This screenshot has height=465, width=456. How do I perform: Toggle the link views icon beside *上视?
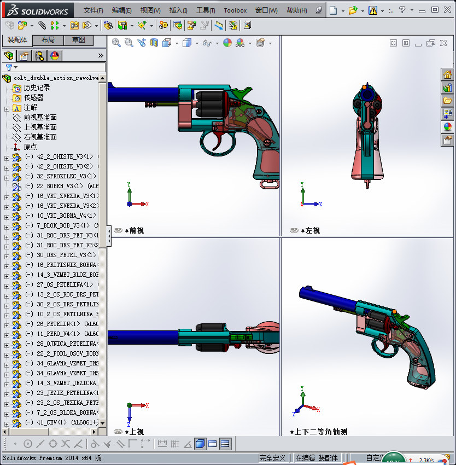[x=118, y=432]
